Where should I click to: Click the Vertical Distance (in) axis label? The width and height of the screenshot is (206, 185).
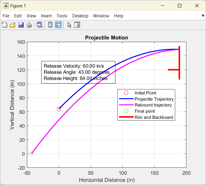point(12,105)
